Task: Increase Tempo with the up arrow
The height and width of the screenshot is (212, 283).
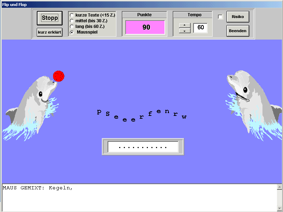Action: coord(185,25)
